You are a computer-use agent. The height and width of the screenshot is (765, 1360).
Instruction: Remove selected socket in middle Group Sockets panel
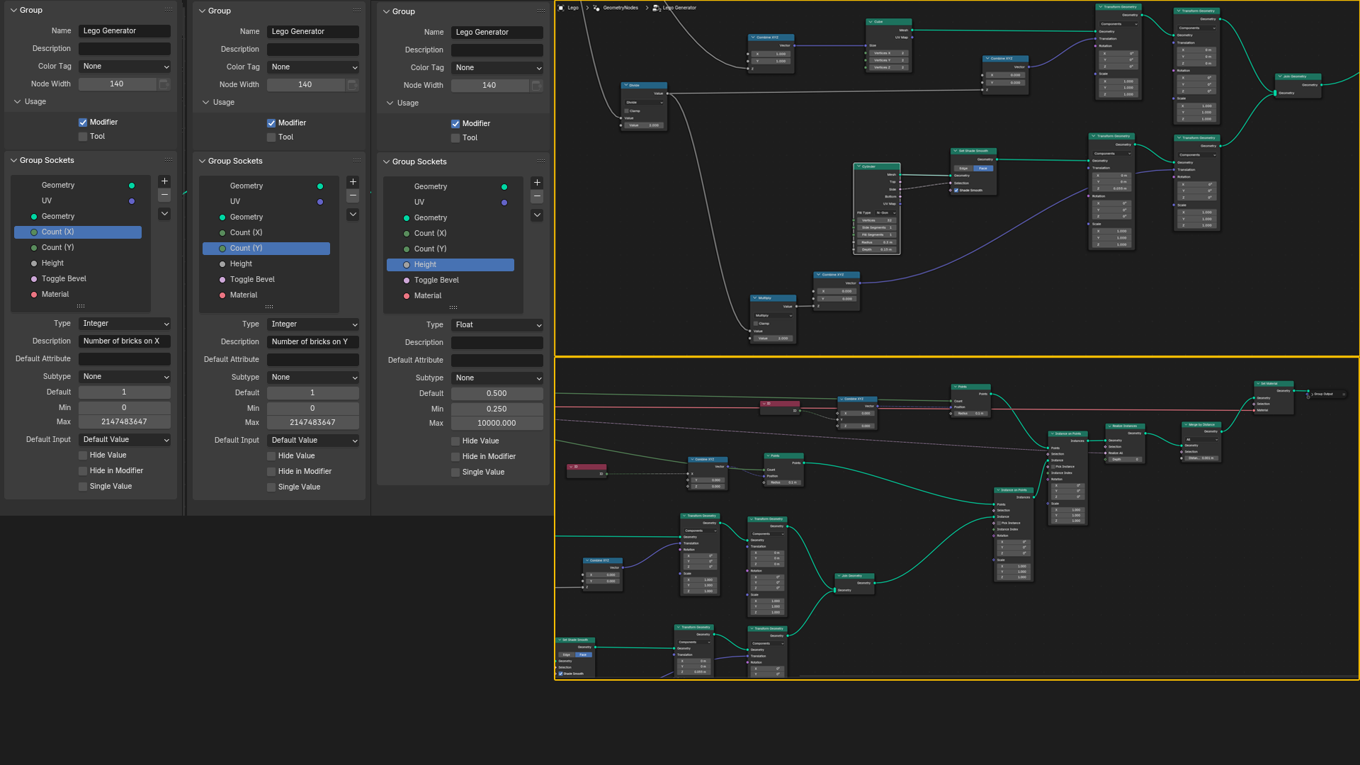coord(353,195)
